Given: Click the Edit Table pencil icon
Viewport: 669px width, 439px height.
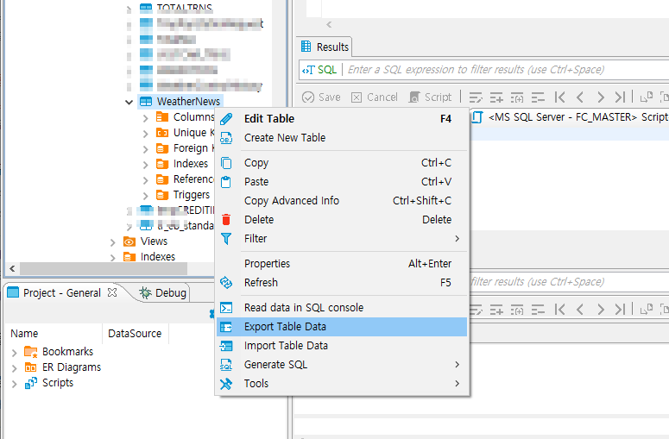Looking at the screenshot, I should (x=226, y=119).
